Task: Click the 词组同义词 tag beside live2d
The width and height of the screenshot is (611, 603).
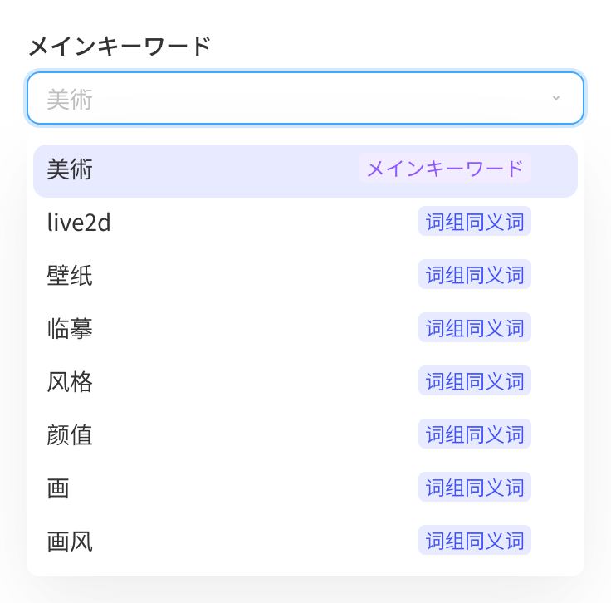Action: (x=475, y=221)
